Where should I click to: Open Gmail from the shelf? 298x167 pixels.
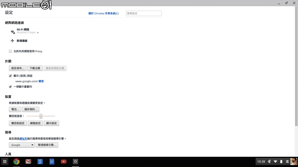[28, 162]
